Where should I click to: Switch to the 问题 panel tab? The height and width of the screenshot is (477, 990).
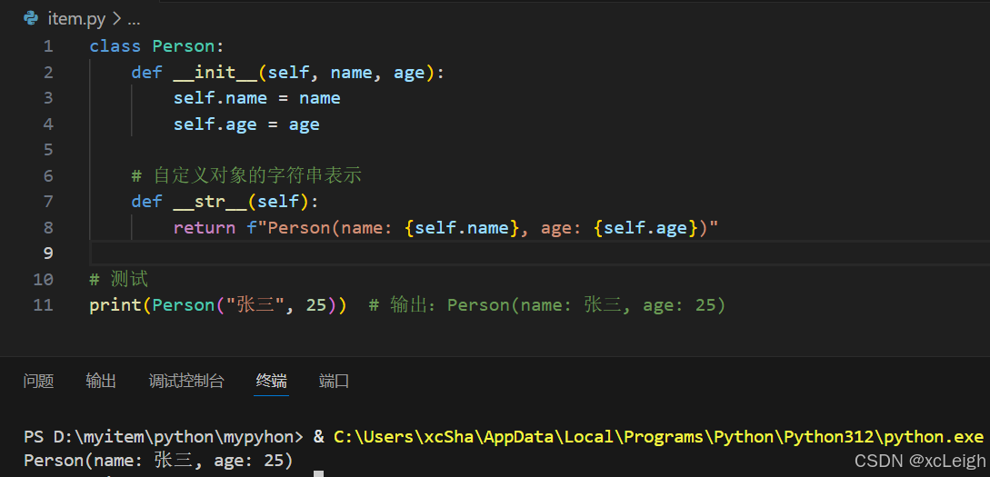38,381
